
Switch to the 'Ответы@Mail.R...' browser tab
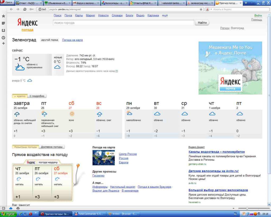pyautogui.click(x=143, y=3)
